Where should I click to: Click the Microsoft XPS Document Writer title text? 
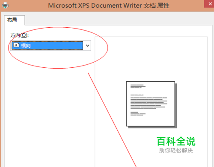(109, 6)
